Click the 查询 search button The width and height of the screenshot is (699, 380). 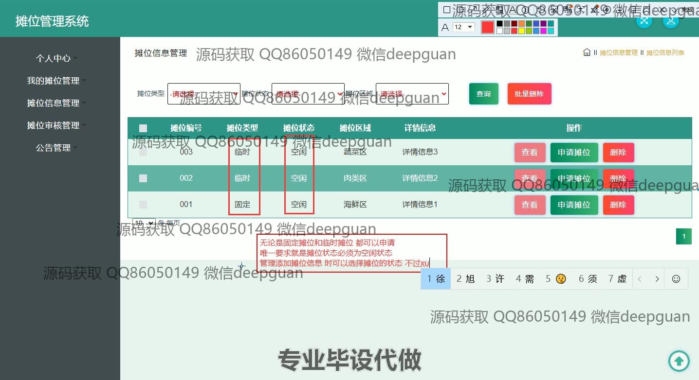(483, 94)
